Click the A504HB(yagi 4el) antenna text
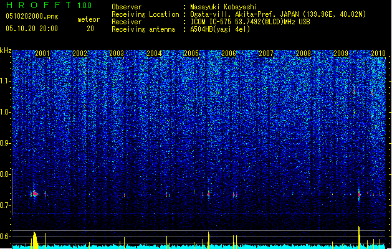 click(x=220, y=29)
